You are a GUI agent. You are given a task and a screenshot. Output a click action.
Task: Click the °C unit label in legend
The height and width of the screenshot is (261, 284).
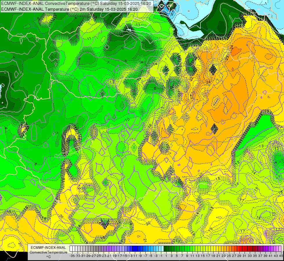(48, 257)
